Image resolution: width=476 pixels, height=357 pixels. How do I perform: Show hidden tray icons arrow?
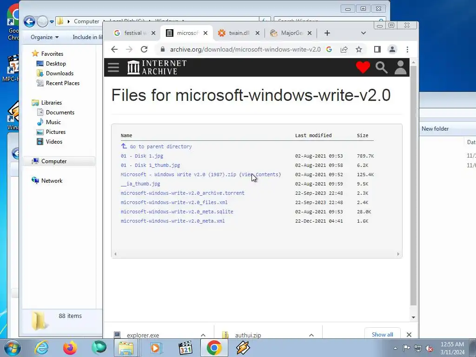(395, 348)
